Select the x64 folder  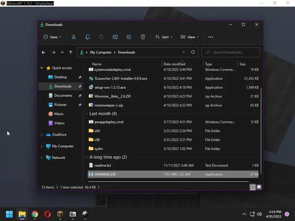[173, 131]
